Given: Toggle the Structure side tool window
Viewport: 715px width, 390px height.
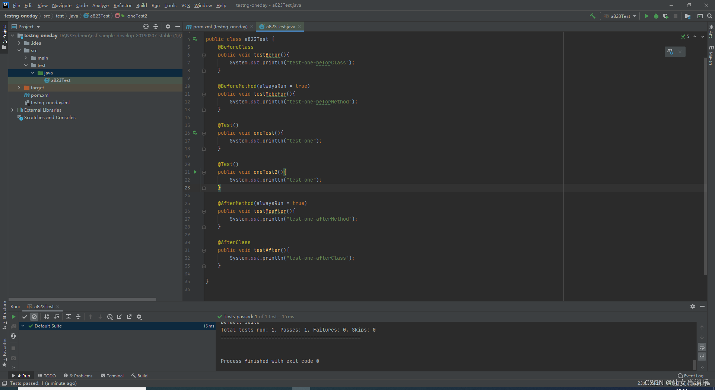Looking at the screenshot, I should [x=4, y=315].
